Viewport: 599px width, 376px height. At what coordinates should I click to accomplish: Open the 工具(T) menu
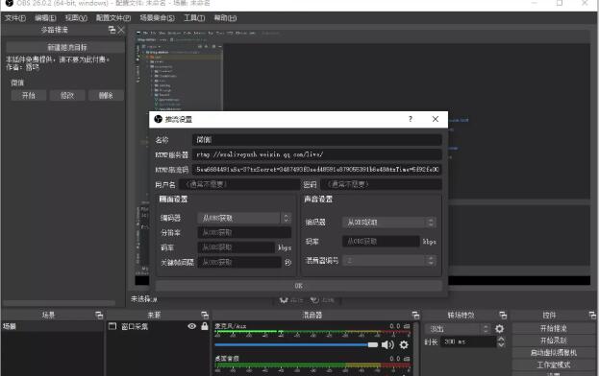(x=194, y=18)
